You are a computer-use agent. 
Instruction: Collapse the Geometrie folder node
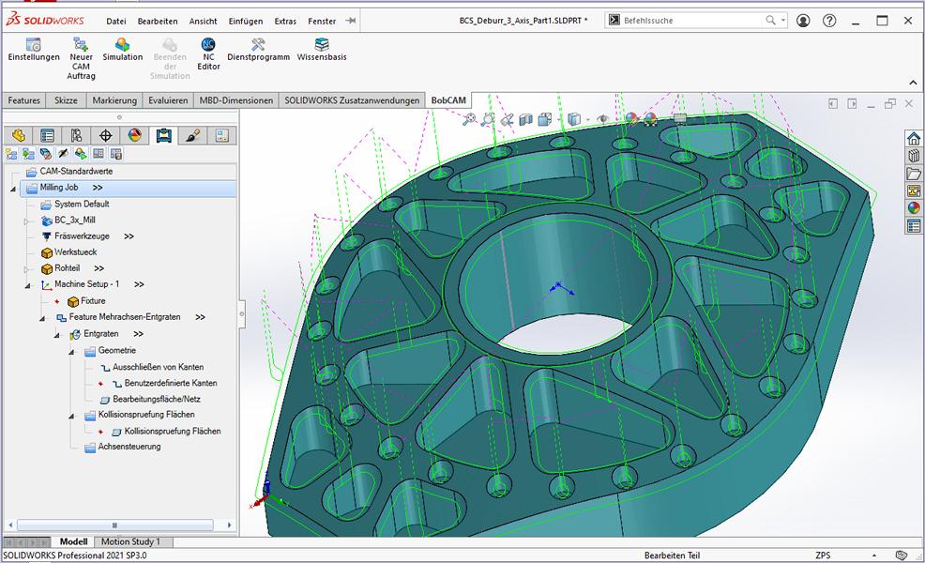coord(71,352)
